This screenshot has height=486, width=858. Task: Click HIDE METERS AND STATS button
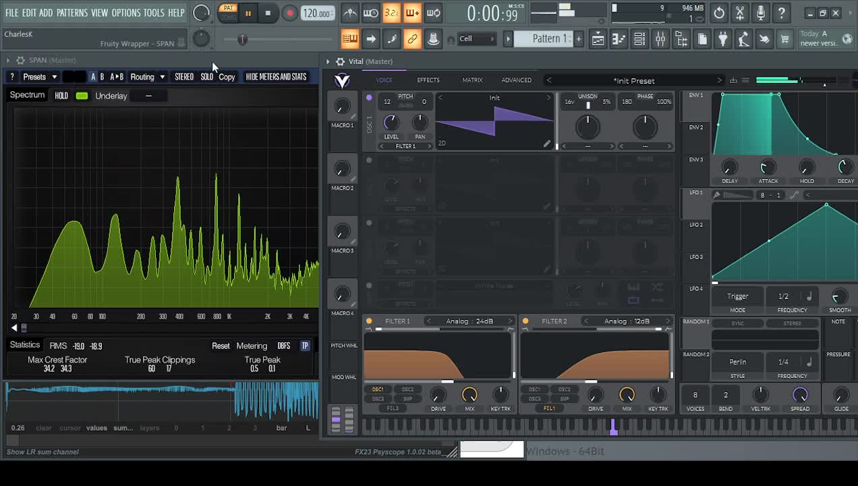click(276, 77)
